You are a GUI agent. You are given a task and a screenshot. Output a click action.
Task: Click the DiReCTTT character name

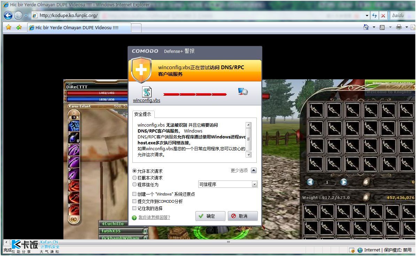(x=77, y=87)
